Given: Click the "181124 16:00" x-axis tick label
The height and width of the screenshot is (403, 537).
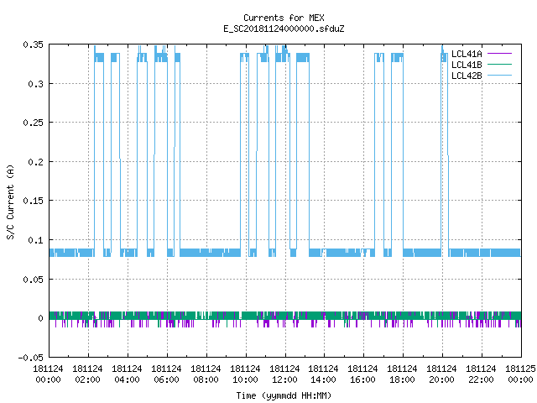Looking at the screenshot, I should [x=362, y=374].
